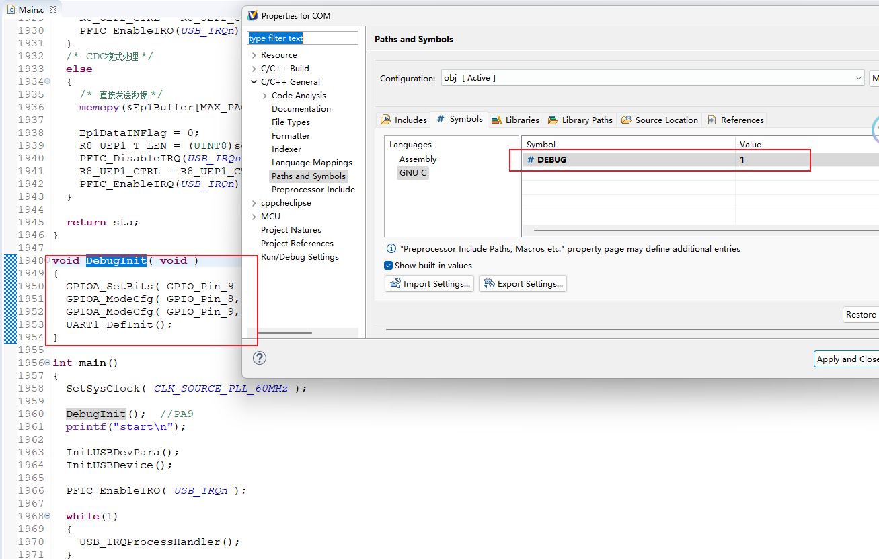Viewport: 879px width, 559px height.
Task: Click the type filter text field
Action: (x=303, y=38)
